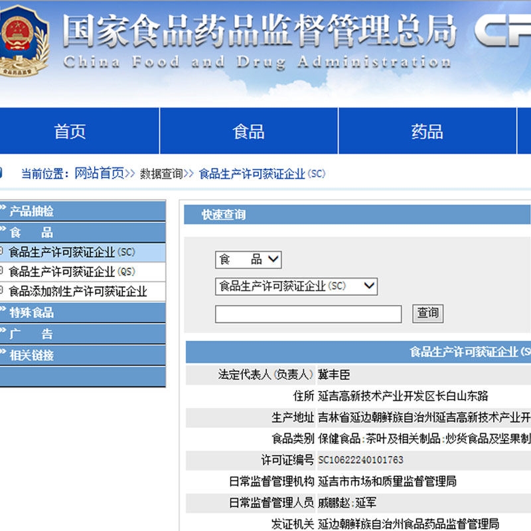The image size is (531, 531).
Task: Open the 食 品 category dropdown
Action: click(x=248, y=260)
